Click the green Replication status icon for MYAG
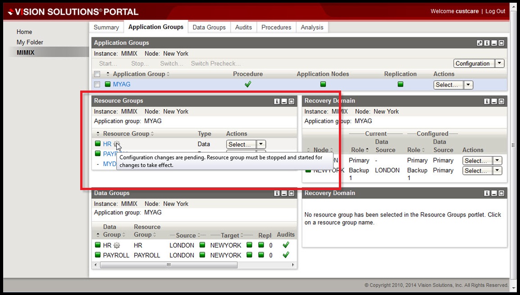The image size is (520, 295). [x=400, y=84]
